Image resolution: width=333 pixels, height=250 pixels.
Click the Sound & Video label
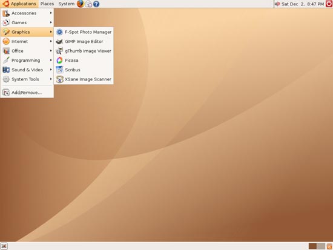click(x=27, y=70)
